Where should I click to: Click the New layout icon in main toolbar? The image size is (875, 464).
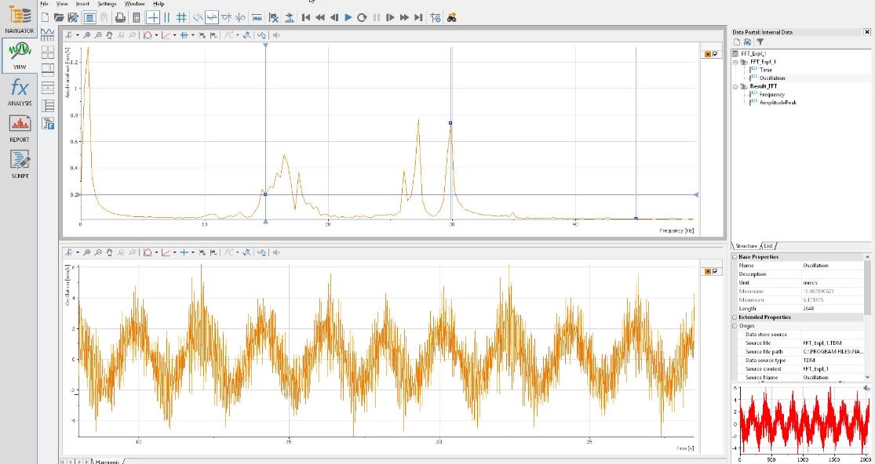(46, 18)
